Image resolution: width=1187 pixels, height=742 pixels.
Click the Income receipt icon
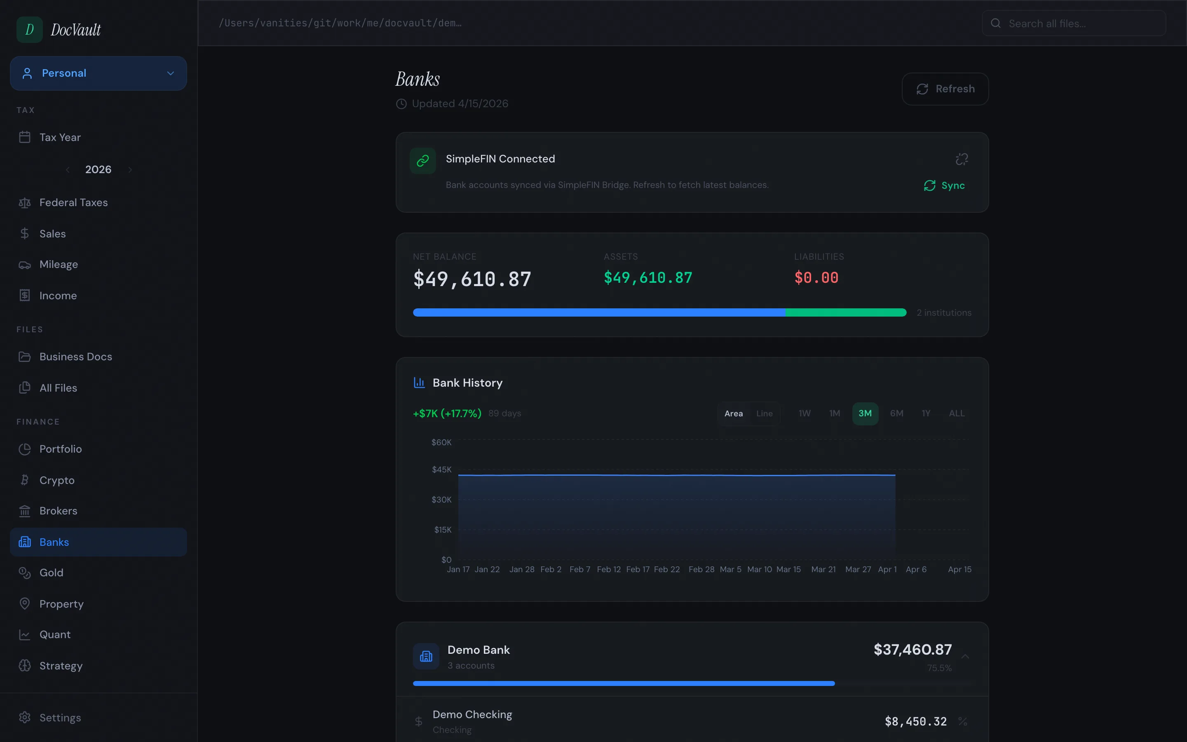(x=25, y=296)
